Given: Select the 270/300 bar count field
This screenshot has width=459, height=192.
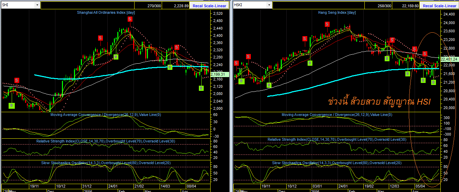Looking at the screenshot, I should (148, 6).
